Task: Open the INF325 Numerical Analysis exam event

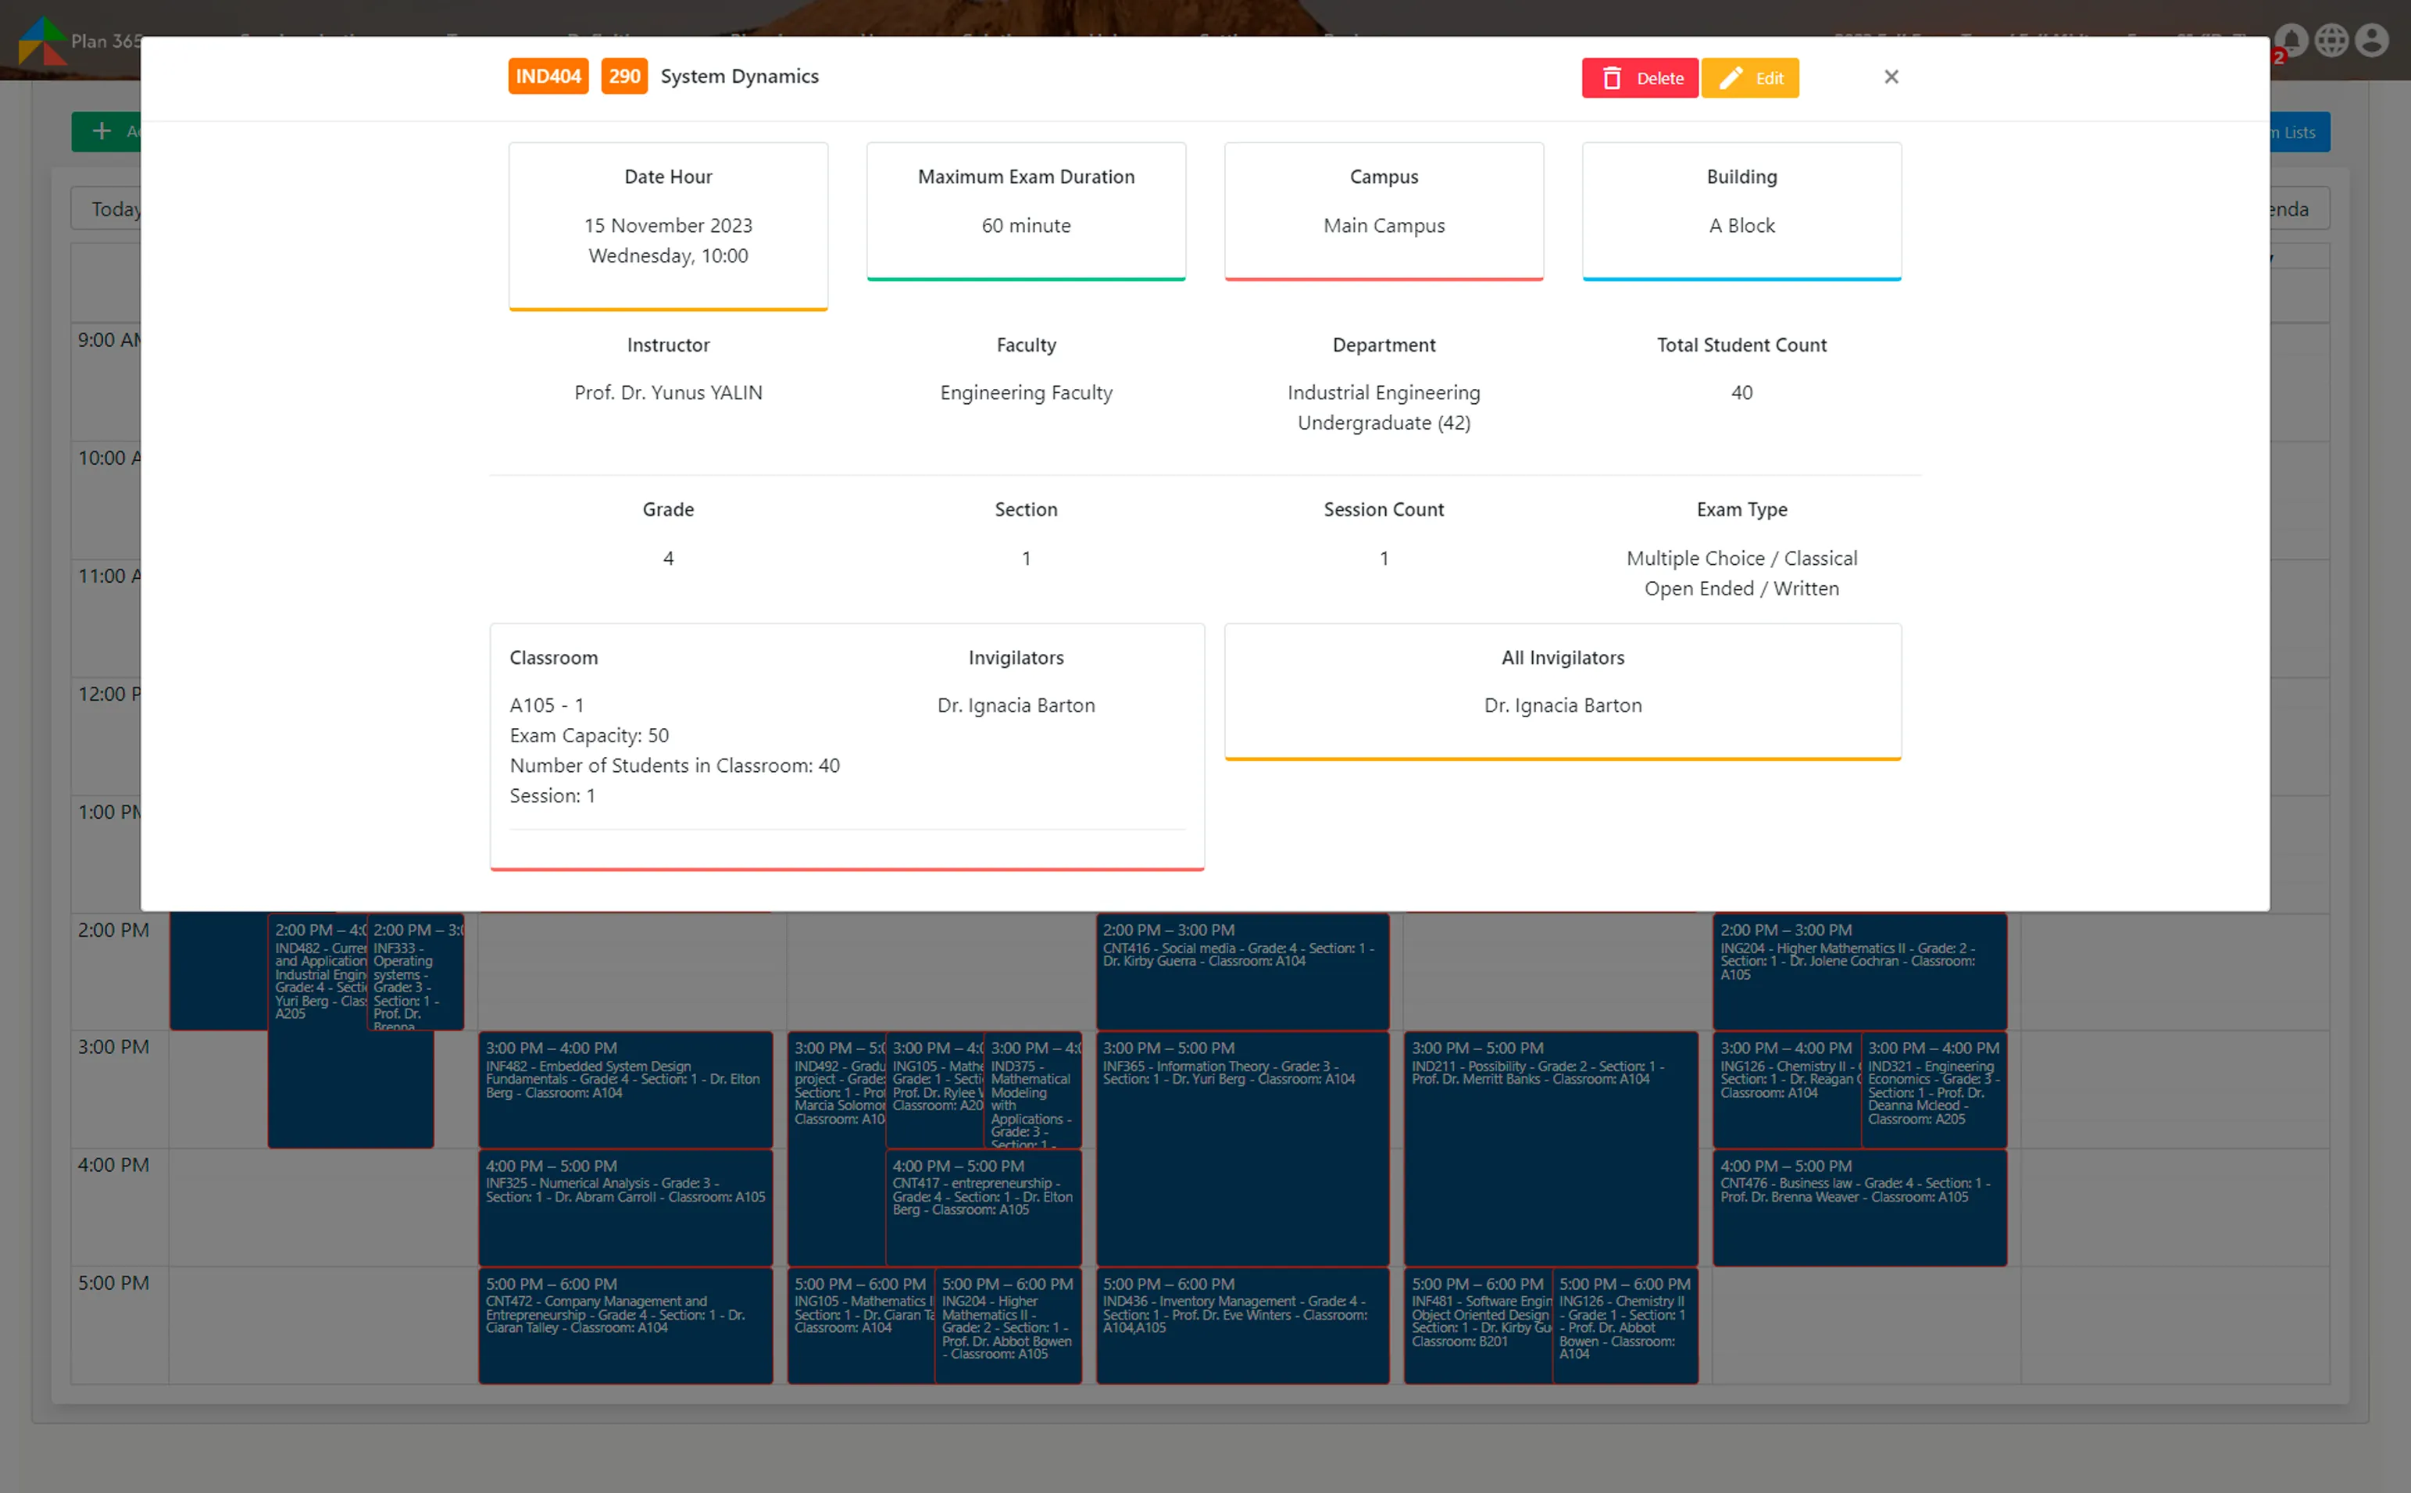Action: (x=625, y=1208)
